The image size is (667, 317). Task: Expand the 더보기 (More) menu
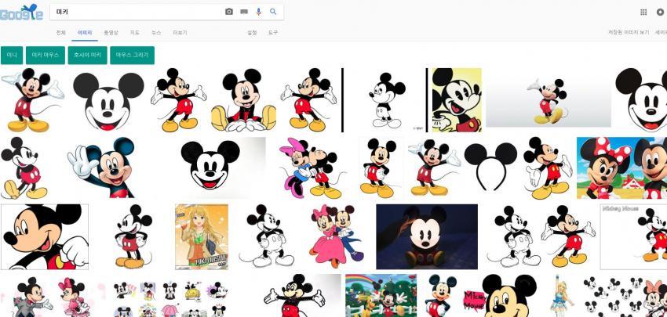tap(180, 33)
